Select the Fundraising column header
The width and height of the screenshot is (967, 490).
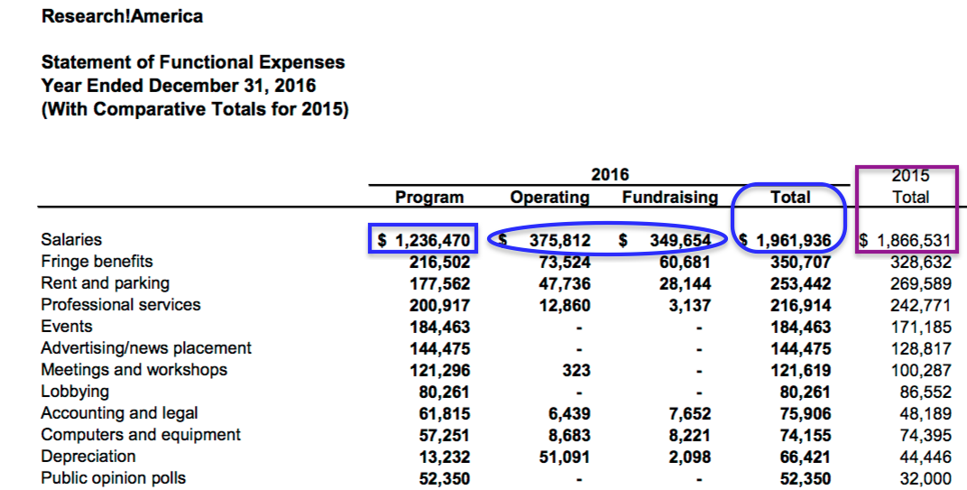click(669, 198)
